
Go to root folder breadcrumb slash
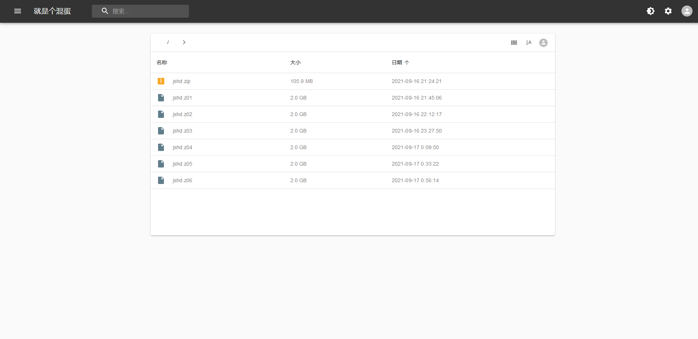click(168, 42)
